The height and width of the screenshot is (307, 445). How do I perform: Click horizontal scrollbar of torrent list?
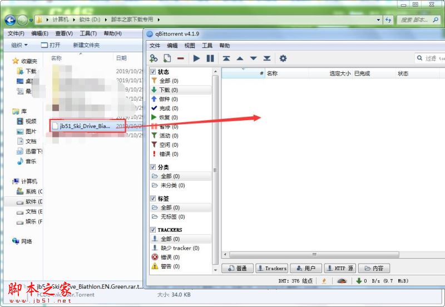[x=314, y=254]
